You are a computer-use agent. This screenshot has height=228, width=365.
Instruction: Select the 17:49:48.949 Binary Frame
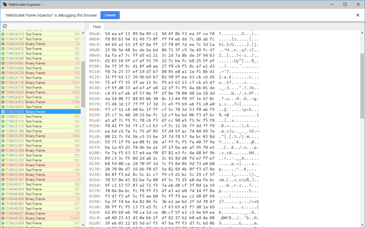pos(40,199)
